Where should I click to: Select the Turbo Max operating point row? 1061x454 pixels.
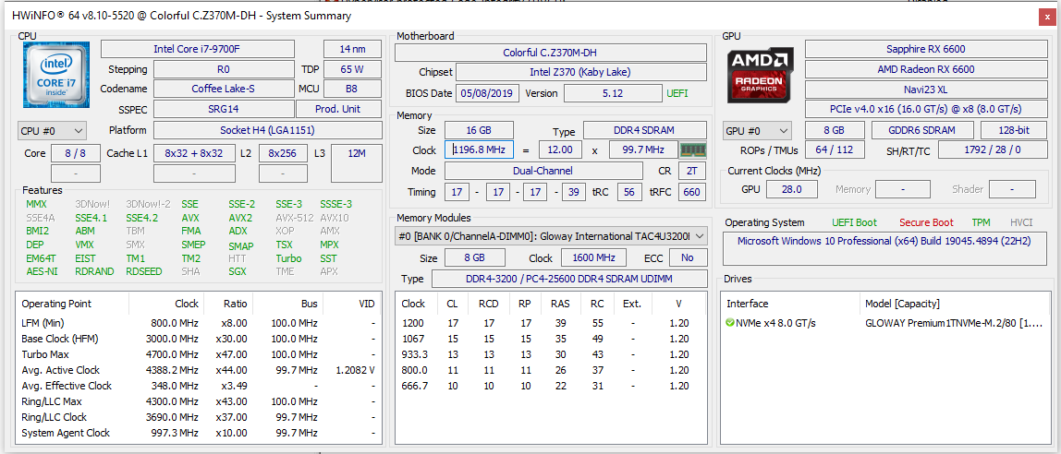point(197,354)
